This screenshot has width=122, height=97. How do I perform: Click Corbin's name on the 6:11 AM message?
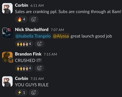[x=21, y=5]
